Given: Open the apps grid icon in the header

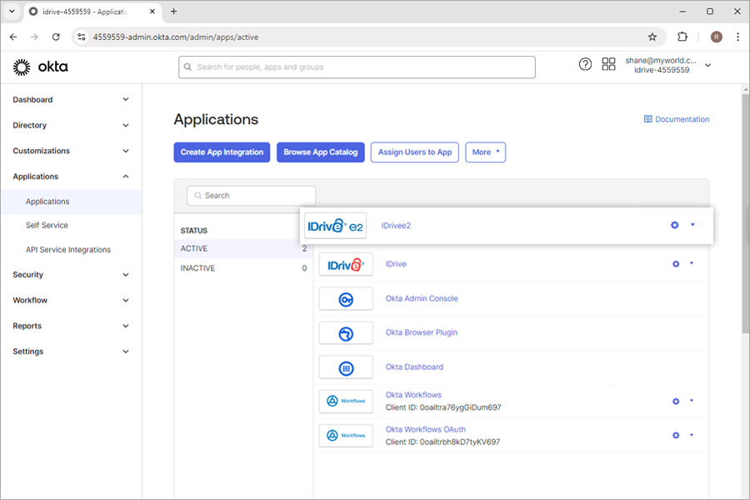Looking at the screenshot, I should (608, 64).
